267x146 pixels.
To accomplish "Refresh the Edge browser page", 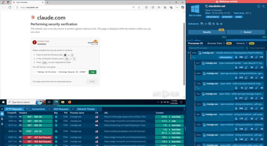I will [x=10, y=7].
